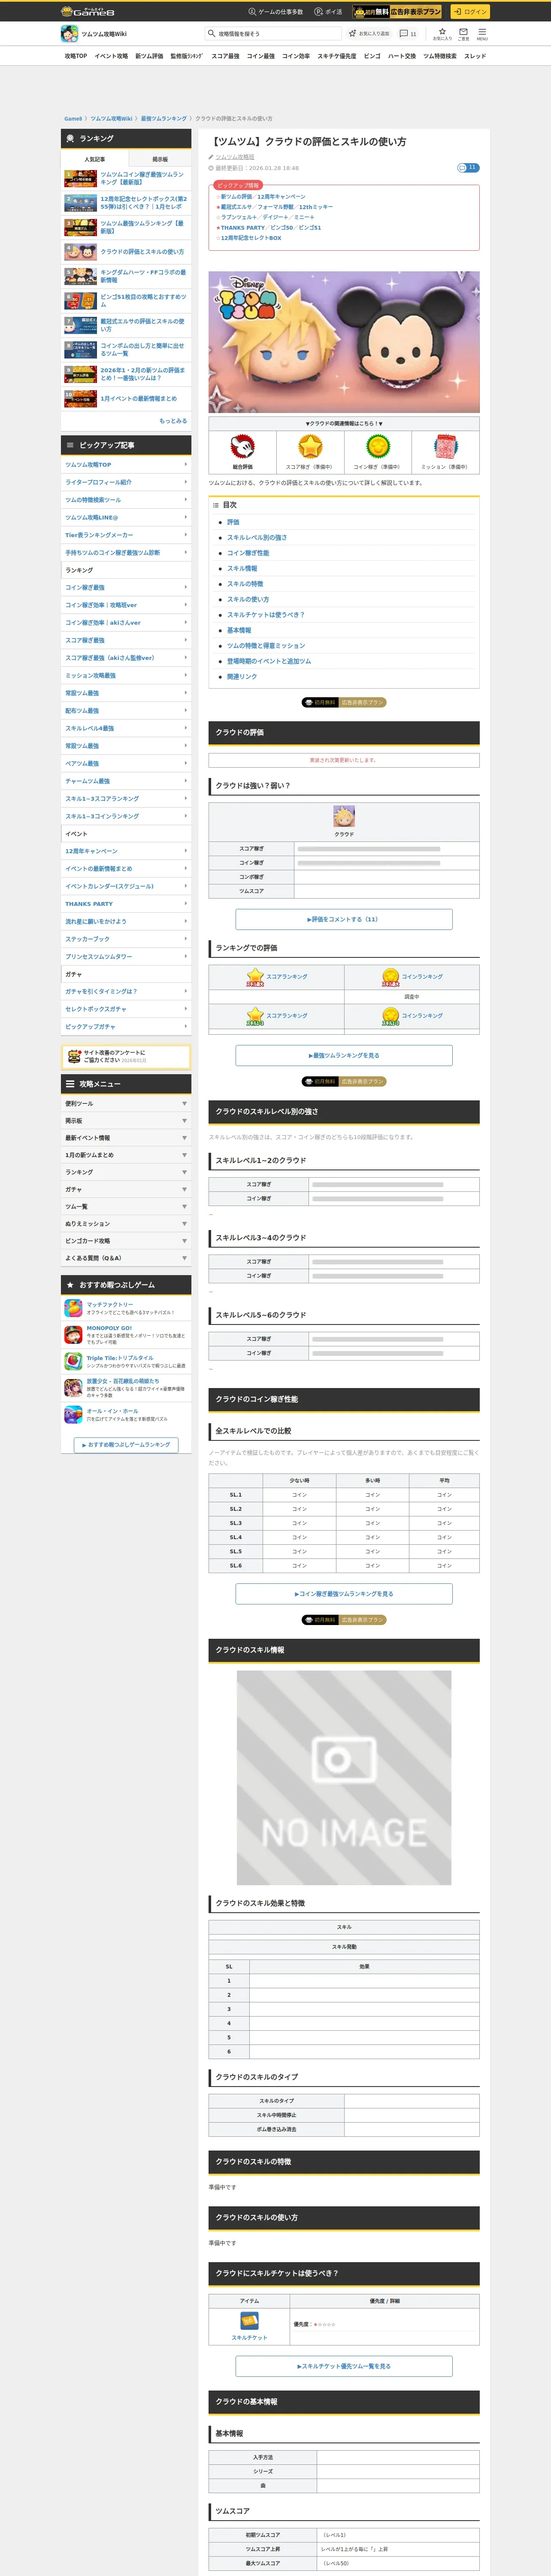Open Tier表ランキングメーカー pickup link

coord(126,535)
